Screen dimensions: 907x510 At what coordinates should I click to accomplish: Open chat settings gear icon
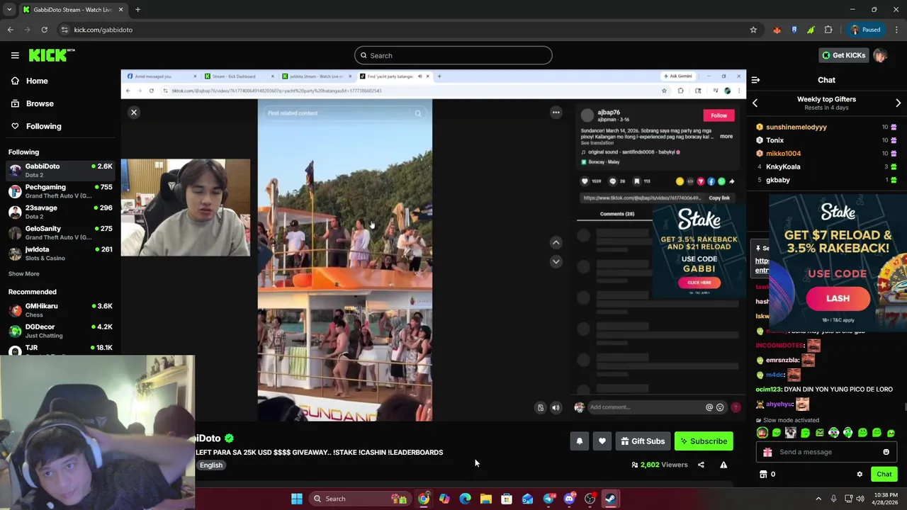click(x=860, y=475)
